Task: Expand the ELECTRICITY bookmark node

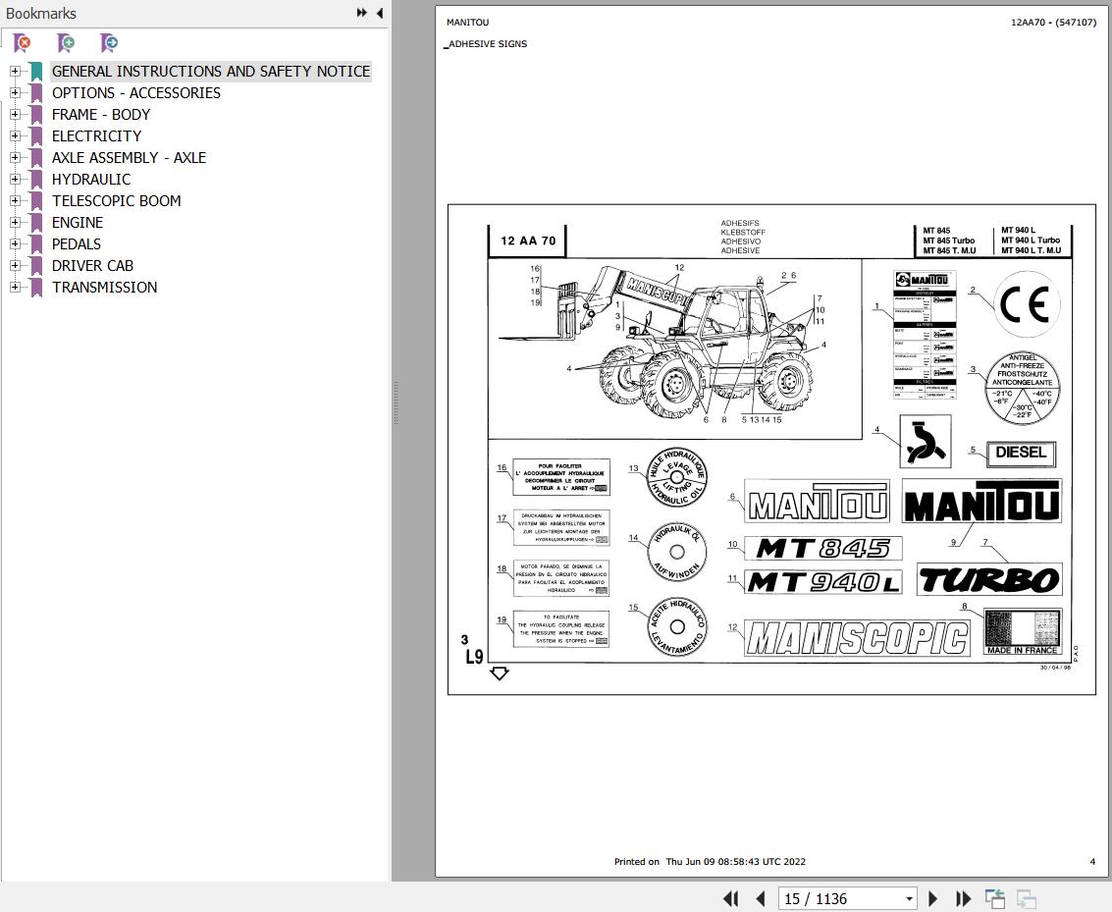Action: pyautogui.click(x=14, y=136)
